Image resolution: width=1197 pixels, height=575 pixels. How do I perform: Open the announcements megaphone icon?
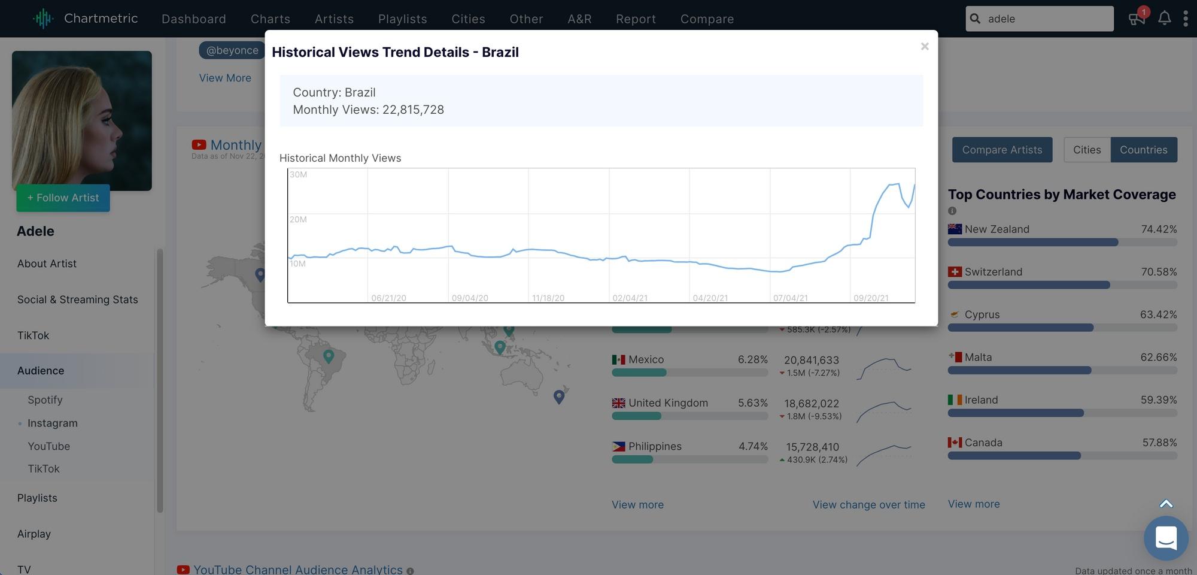(x=1137, y=18)
